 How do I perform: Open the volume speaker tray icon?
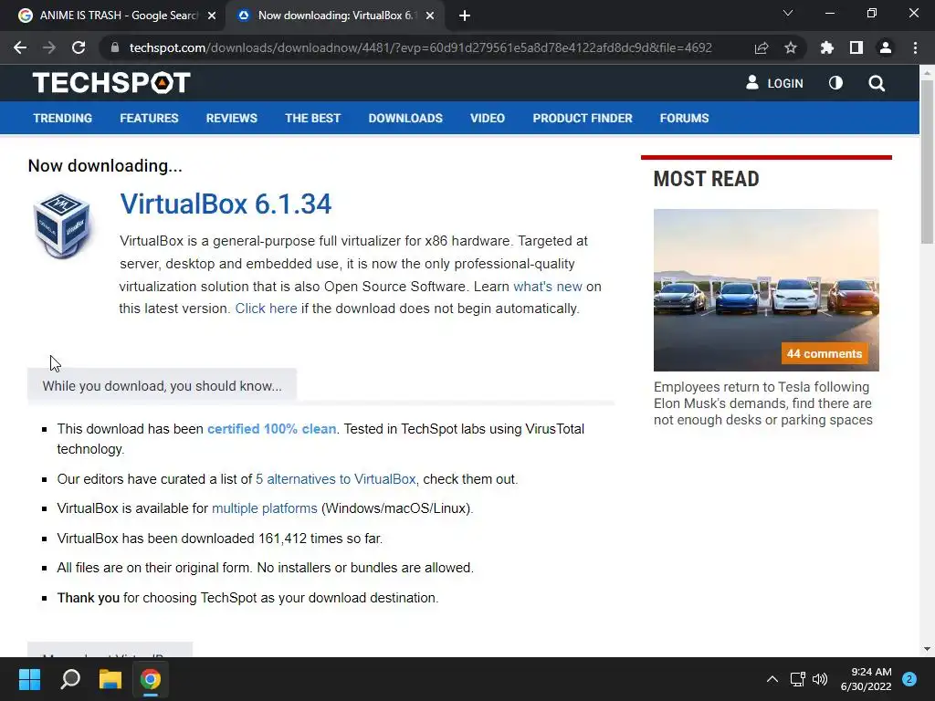tap(820, 679)
